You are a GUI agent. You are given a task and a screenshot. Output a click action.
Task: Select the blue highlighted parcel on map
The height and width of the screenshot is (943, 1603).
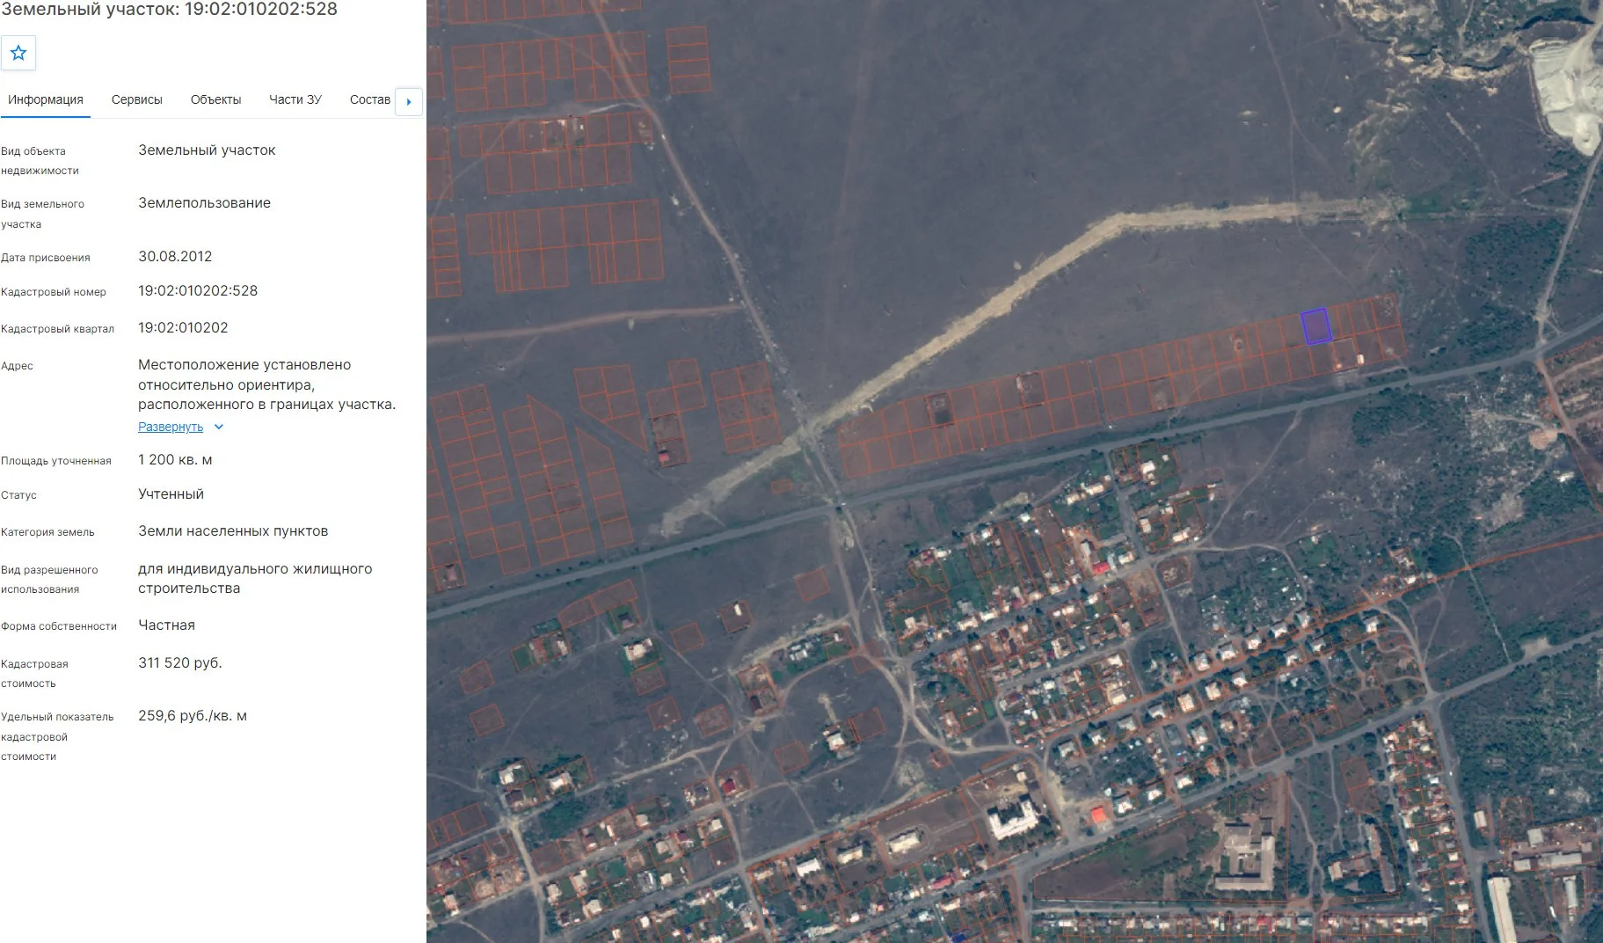click(x=1315, y=326)
